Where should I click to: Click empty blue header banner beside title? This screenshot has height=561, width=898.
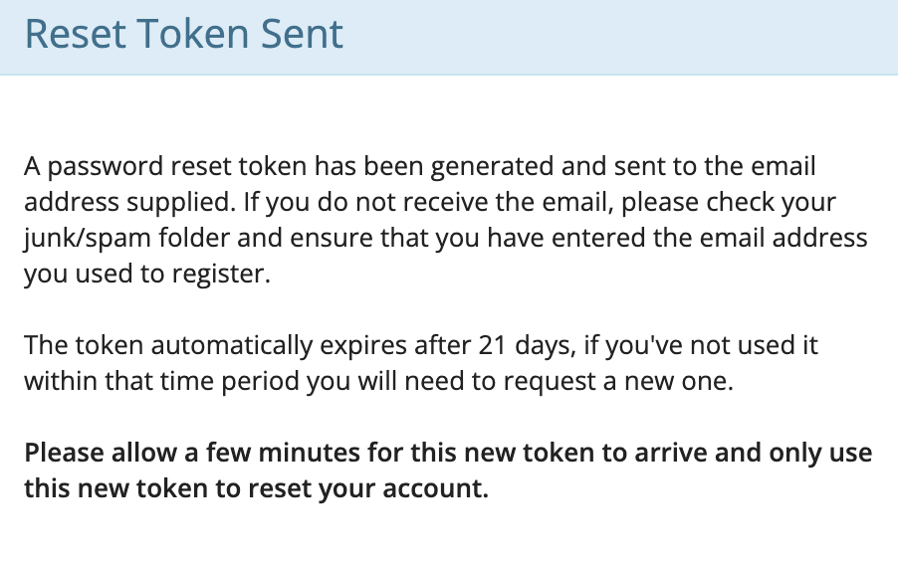618,37
